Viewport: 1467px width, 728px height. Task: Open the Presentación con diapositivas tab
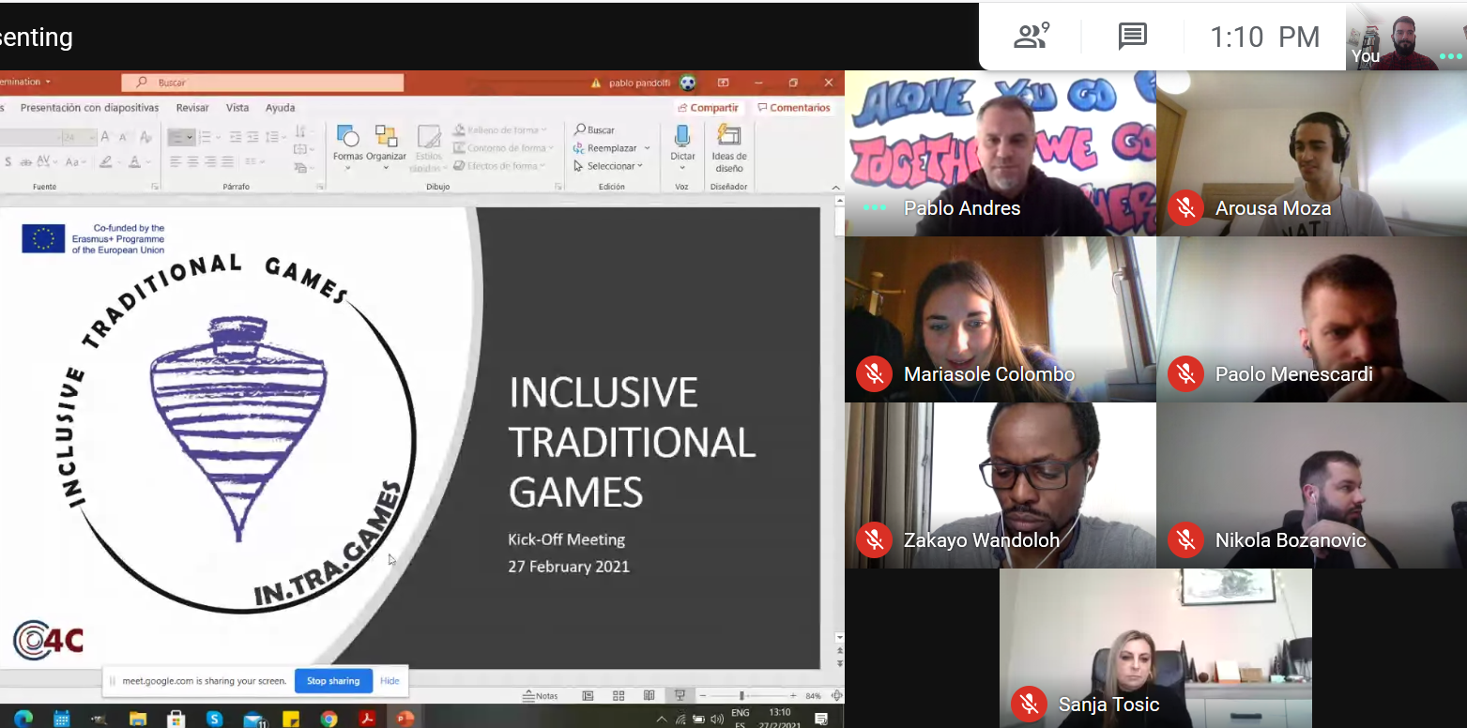[x=90, y=108]
